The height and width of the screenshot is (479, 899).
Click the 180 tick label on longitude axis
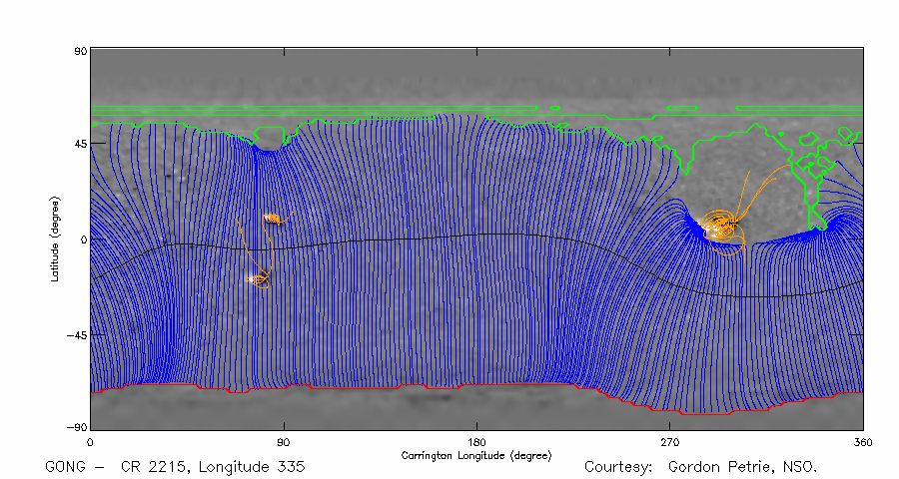[x=476, y=441]
